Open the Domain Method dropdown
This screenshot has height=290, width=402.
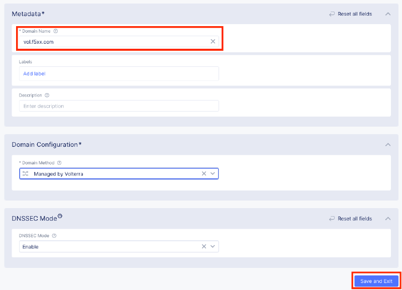coord(213,173)
